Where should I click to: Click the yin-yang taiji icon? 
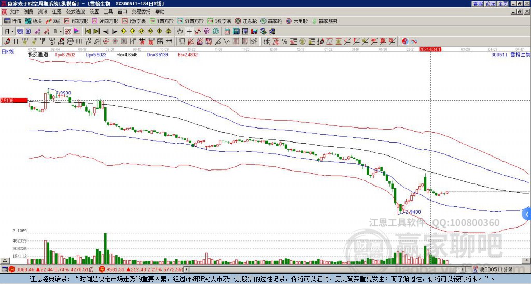[405, 41]
